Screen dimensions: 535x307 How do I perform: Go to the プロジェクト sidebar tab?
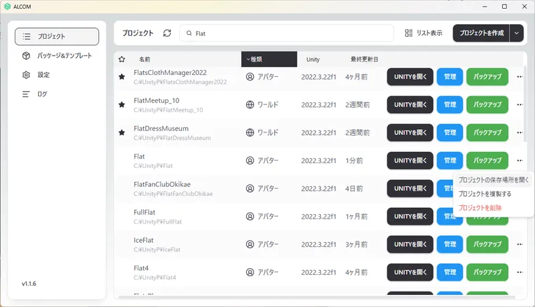tap(57, 37)
